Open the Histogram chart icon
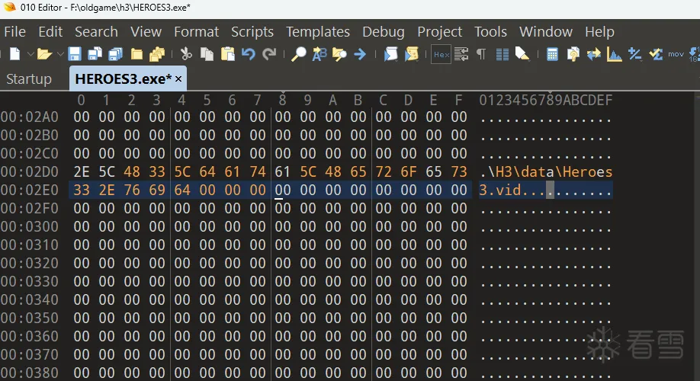 click(614, 54)
